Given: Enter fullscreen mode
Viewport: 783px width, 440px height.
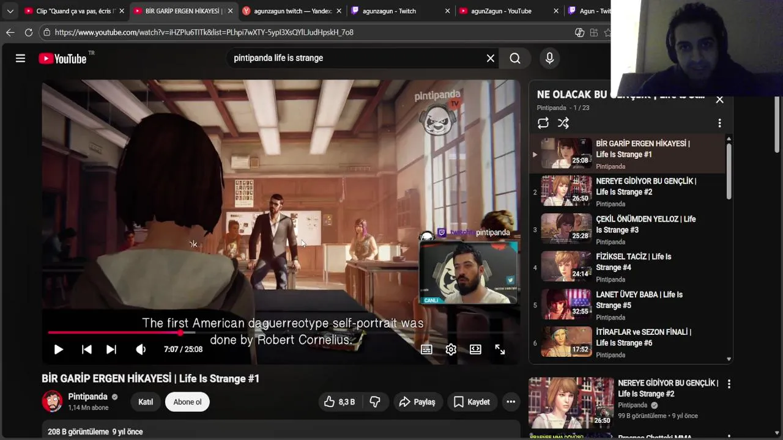Looking at the screenshot, I should click(500, 350).
